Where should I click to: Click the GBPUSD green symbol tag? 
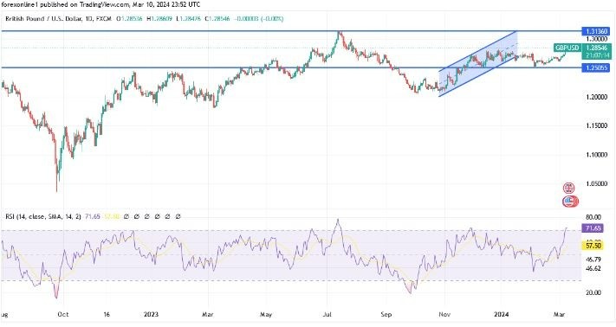pyautogui.click(x=567, y=48)
